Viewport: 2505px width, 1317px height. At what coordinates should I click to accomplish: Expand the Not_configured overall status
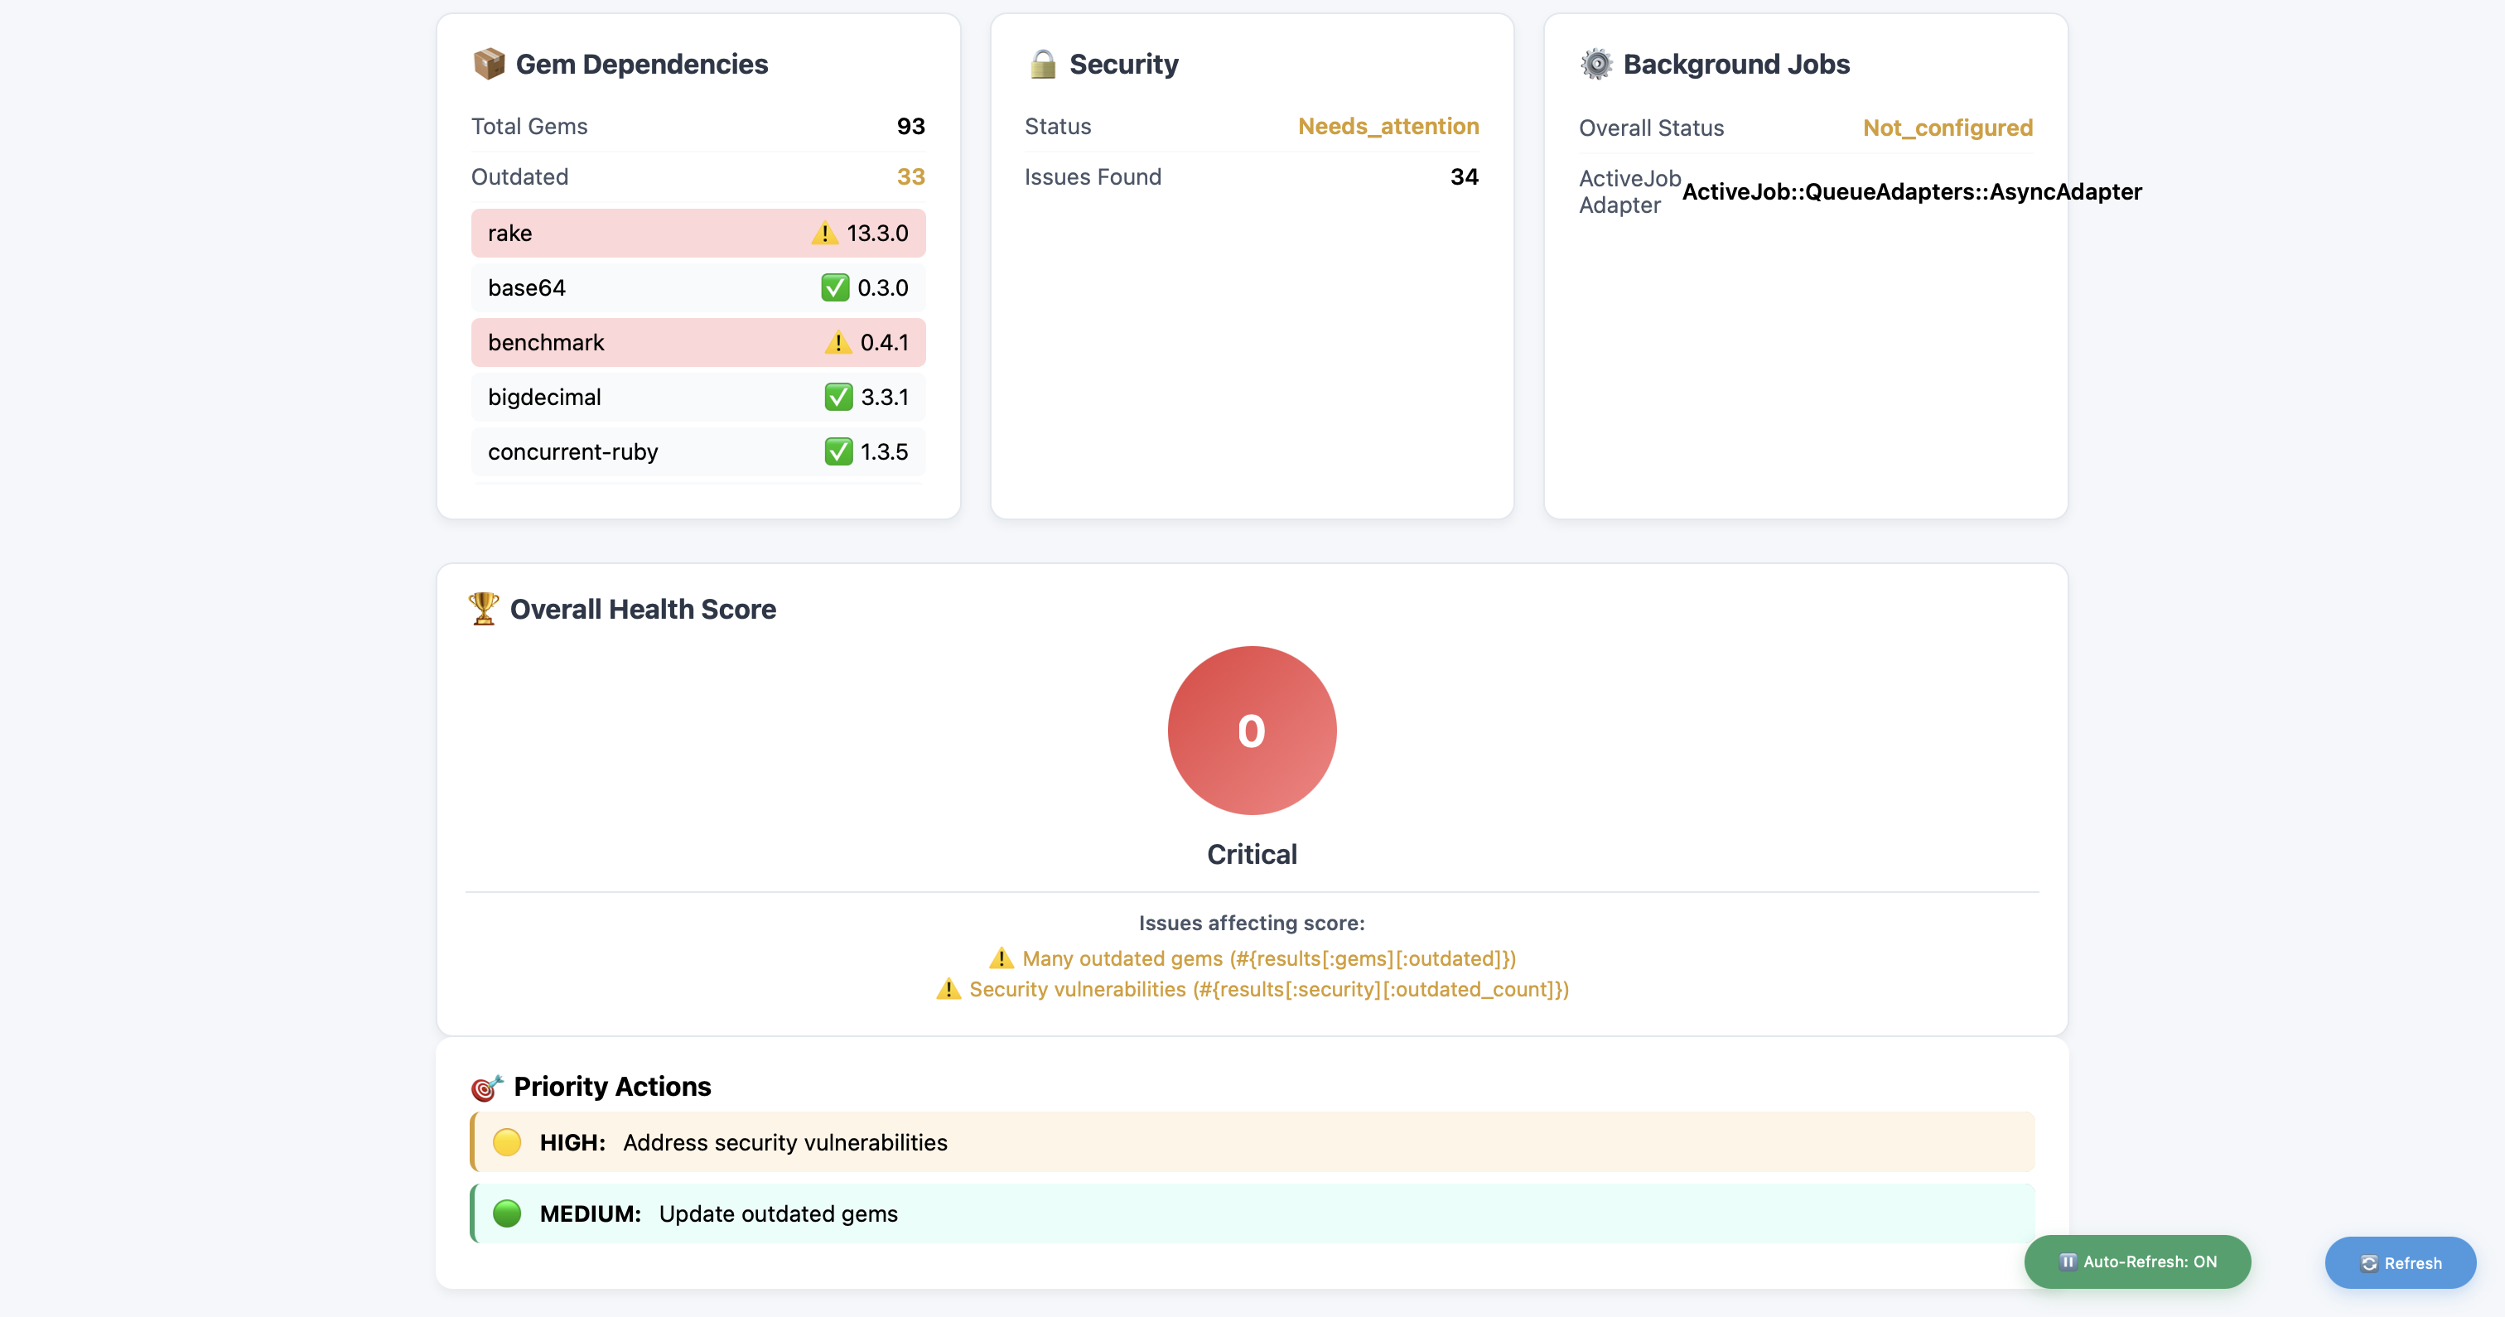pos(1947,128)
